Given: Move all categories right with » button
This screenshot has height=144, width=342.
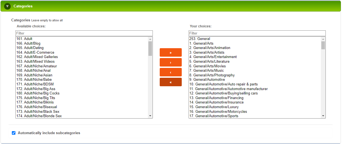Looking at the screenshot, I should 171,53.
